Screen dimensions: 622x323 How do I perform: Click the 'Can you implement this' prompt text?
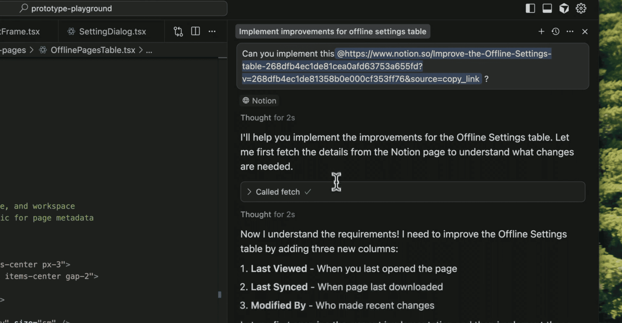pyautogui.click(x=288, y=54)
